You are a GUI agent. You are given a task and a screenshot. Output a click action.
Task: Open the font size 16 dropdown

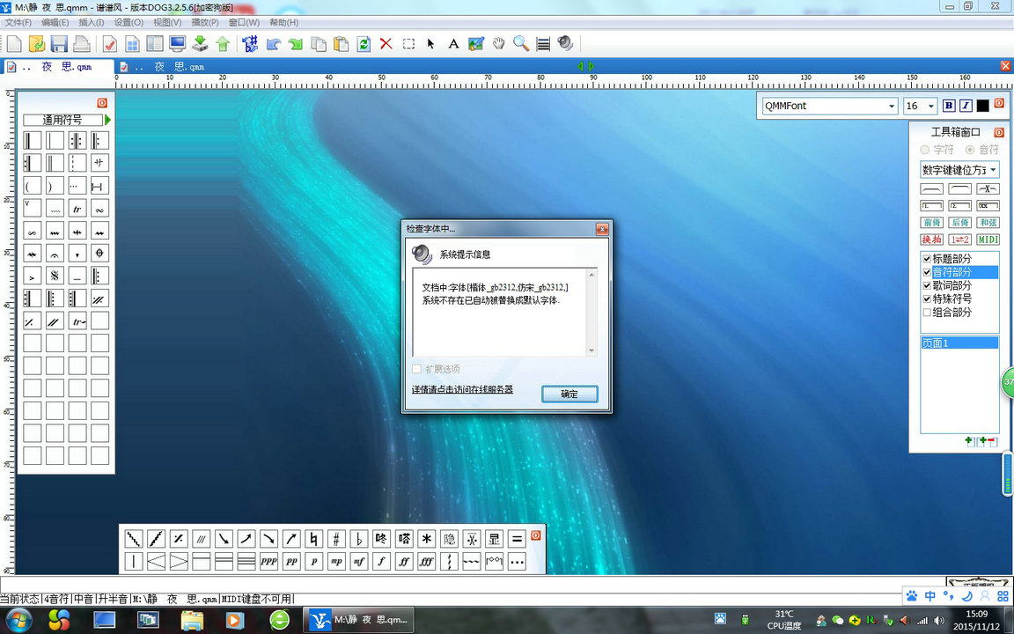(931, 106)
